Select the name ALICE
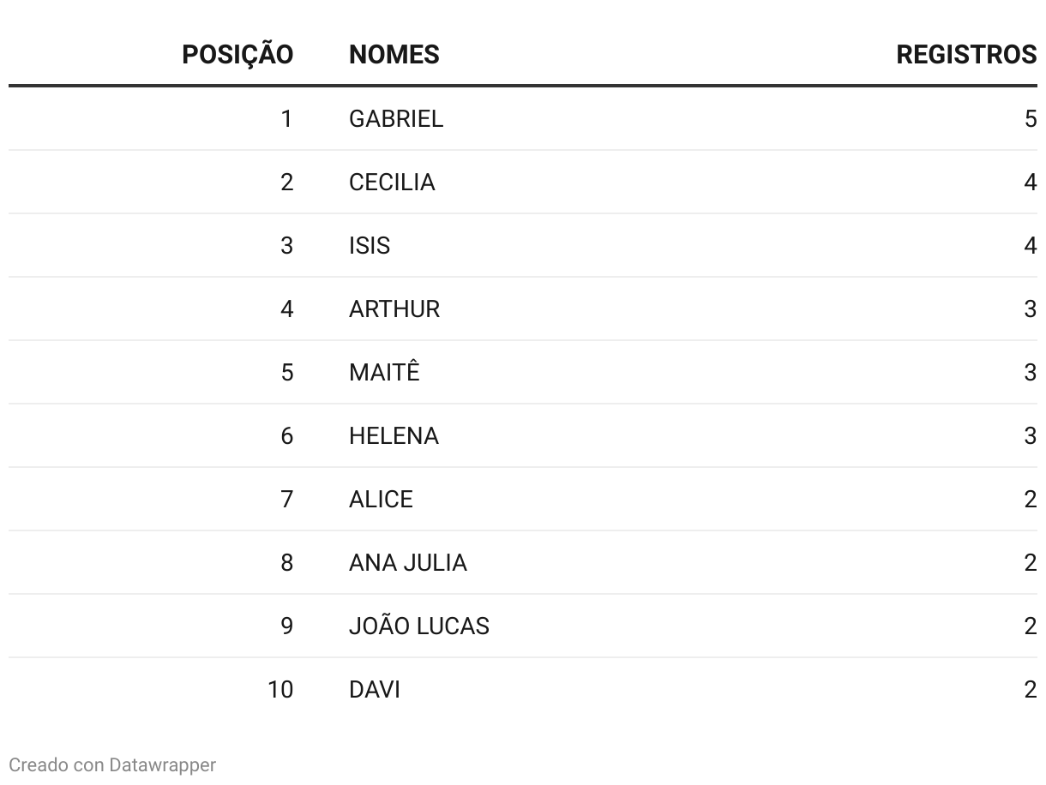Viewport: 1046px width, 785px height. tap(381, 499)
